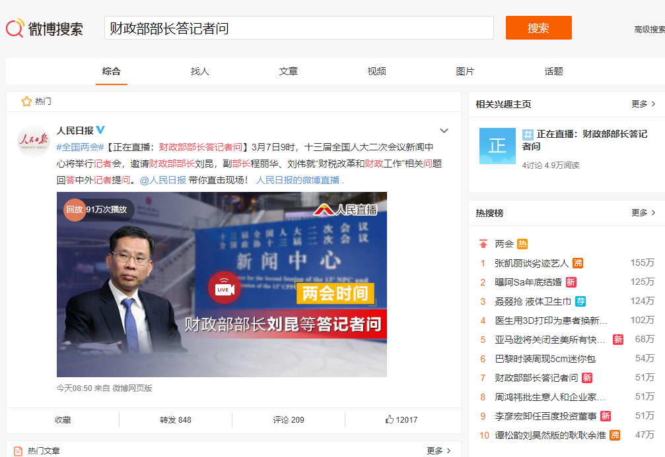Click the Weibo search logo

click(x=45, y=28)
